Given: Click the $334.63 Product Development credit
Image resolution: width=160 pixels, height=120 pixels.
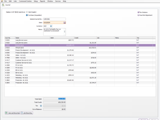Looking at the screenshot, I should 85,53.
